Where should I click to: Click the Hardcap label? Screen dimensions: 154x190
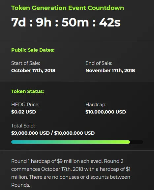click(x=96, y=105)
